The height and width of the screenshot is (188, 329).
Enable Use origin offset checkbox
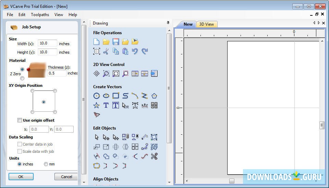(x=20, y=120)
